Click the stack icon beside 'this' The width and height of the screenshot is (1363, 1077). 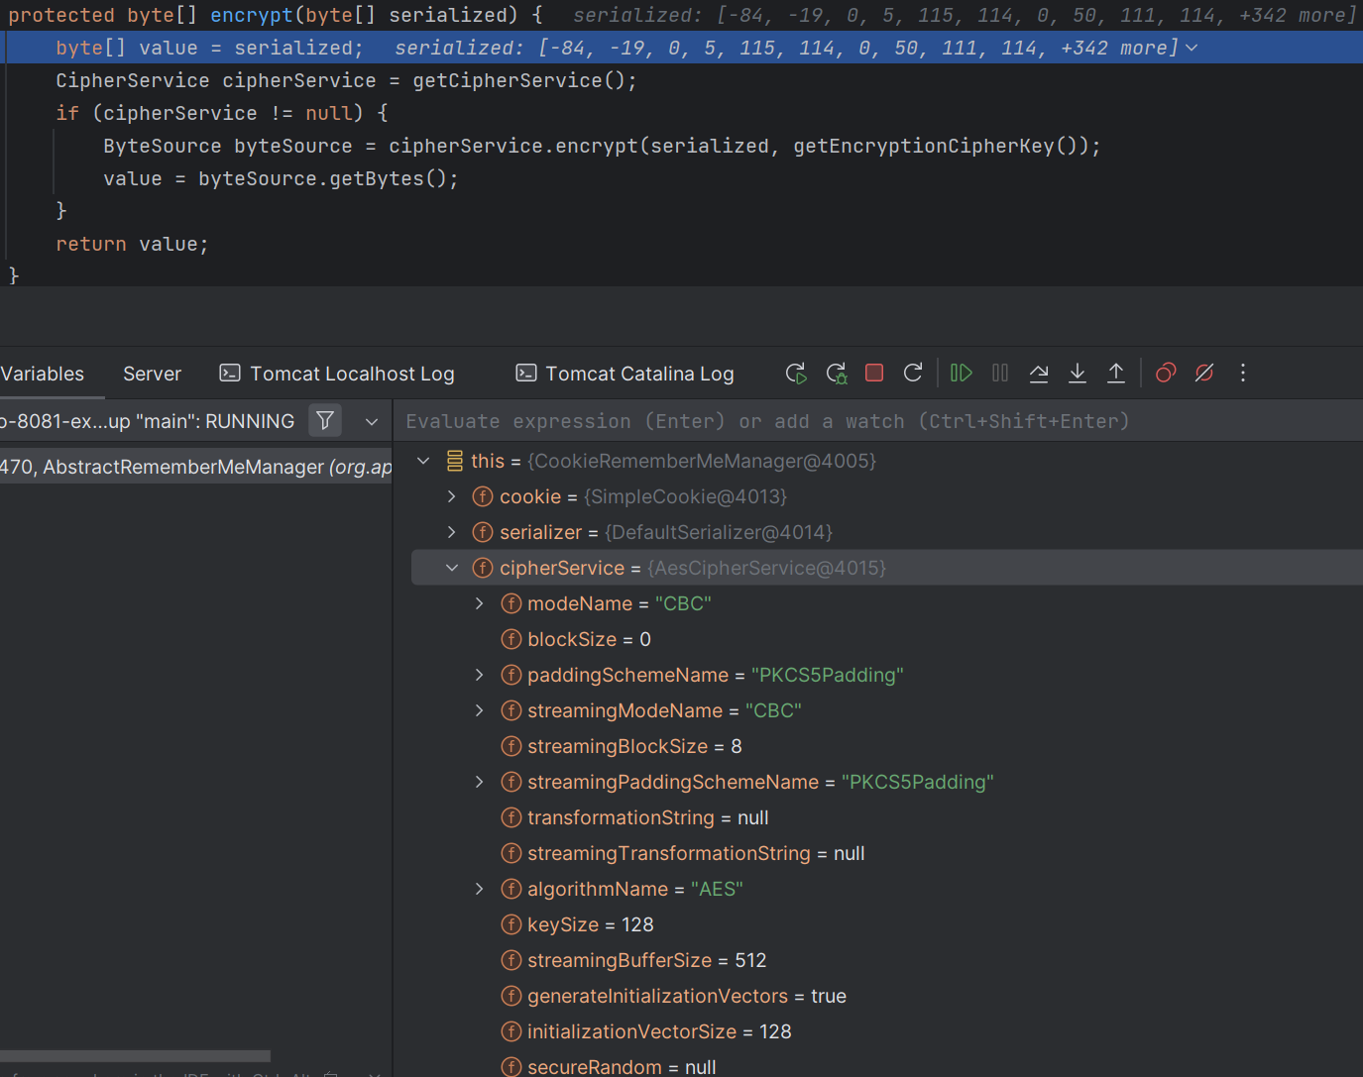click(455, 461)
